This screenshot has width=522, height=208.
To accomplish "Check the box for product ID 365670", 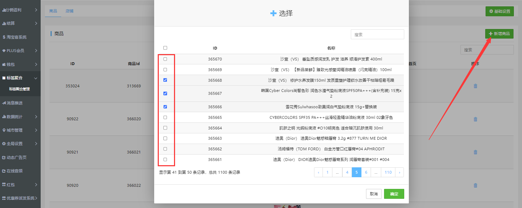I will point(165,59).
